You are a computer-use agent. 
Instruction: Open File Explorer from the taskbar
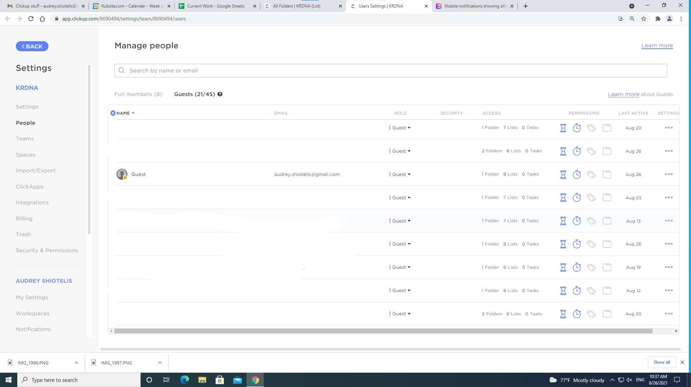(202, 380)
